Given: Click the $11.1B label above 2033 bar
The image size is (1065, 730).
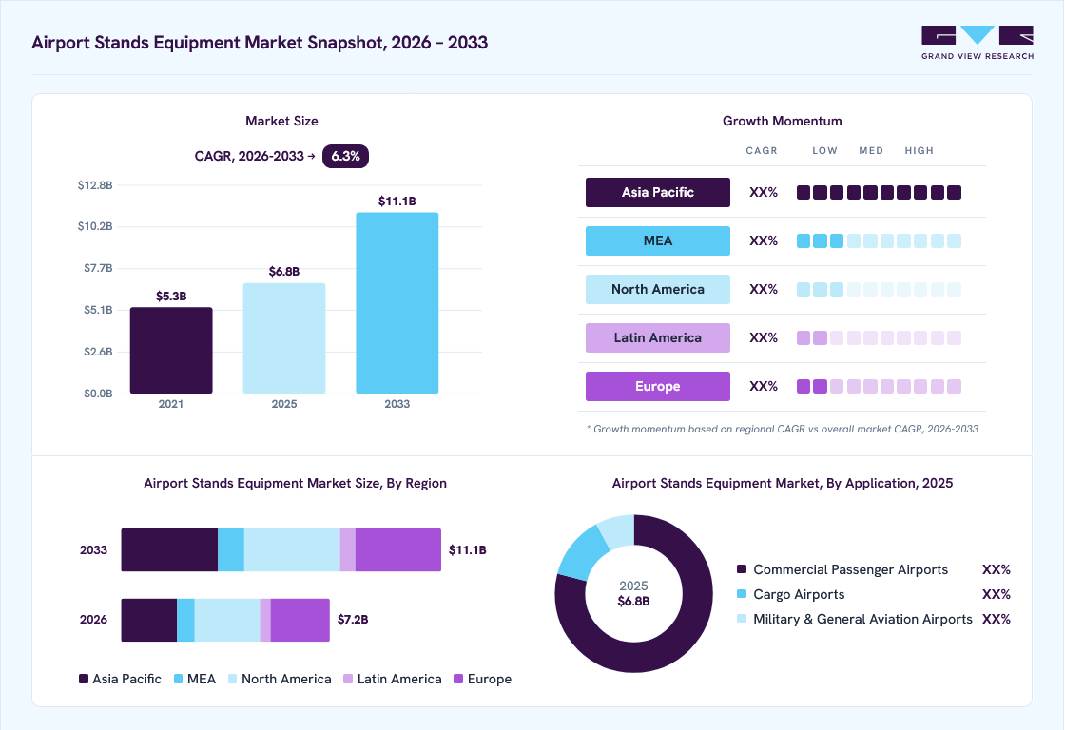Looking at the screenshot, I should point(397,201).
